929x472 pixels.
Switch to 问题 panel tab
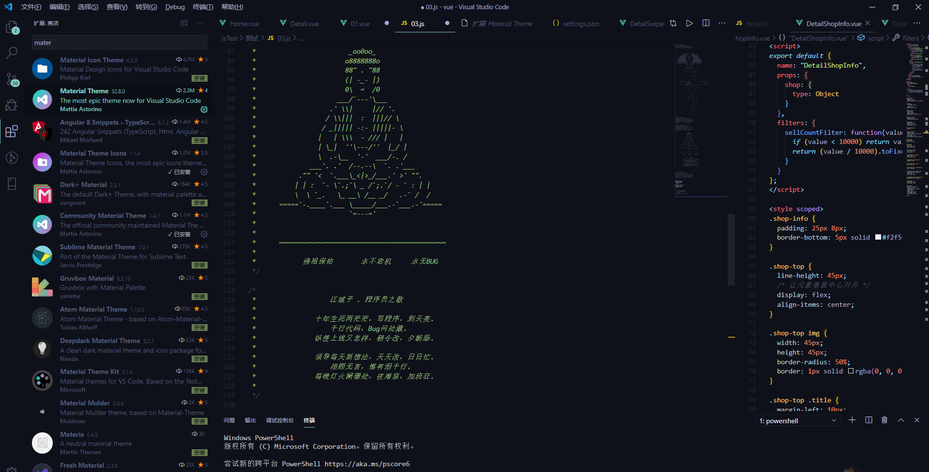coord(229,420)
